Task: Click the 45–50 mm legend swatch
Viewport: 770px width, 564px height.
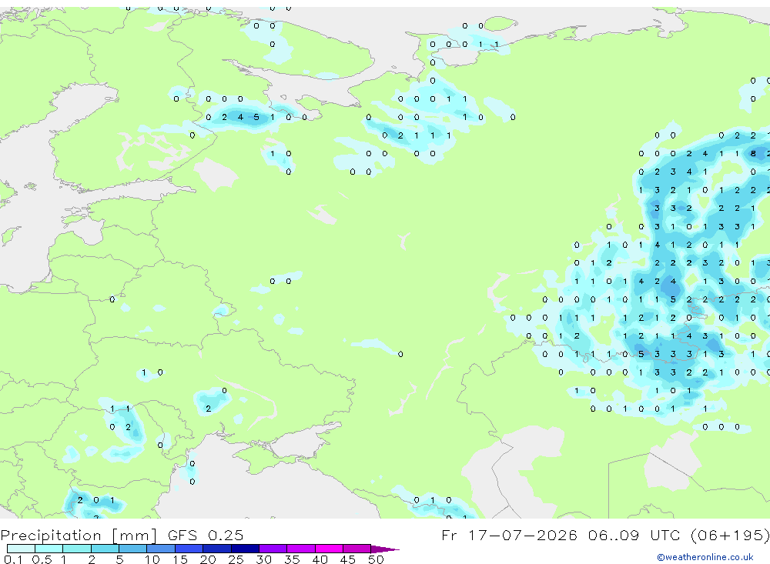Action: [357, 549]
